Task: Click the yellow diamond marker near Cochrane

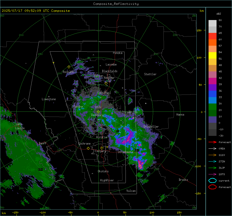Action: coord(88,148)
